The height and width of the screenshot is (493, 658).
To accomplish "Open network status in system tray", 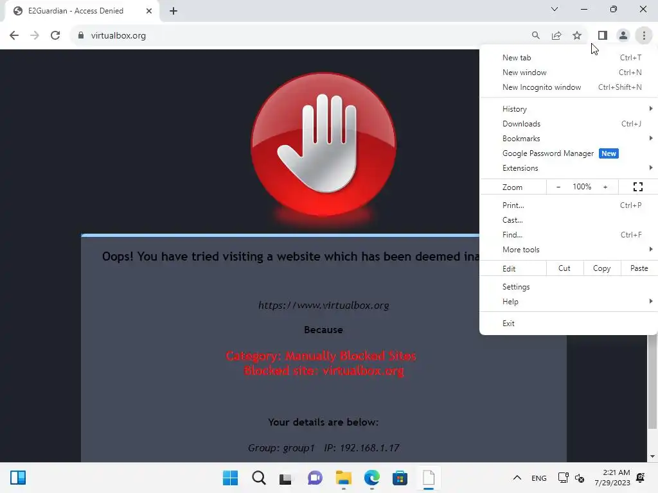I will tap(563, 478).
